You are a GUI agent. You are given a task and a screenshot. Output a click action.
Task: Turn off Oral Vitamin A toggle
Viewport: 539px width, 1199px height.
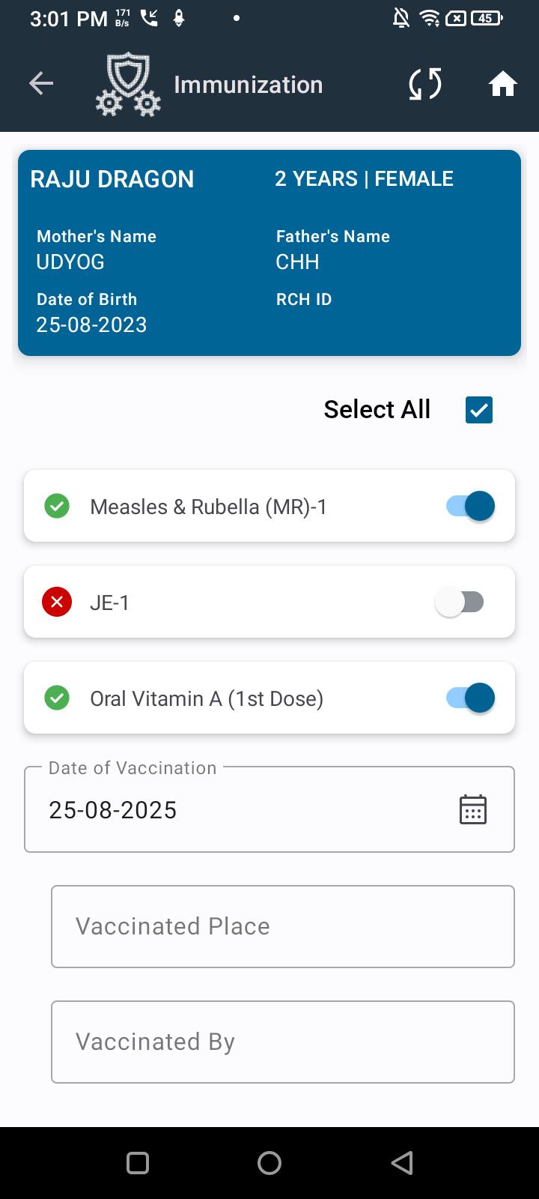[x=470, y=698]
